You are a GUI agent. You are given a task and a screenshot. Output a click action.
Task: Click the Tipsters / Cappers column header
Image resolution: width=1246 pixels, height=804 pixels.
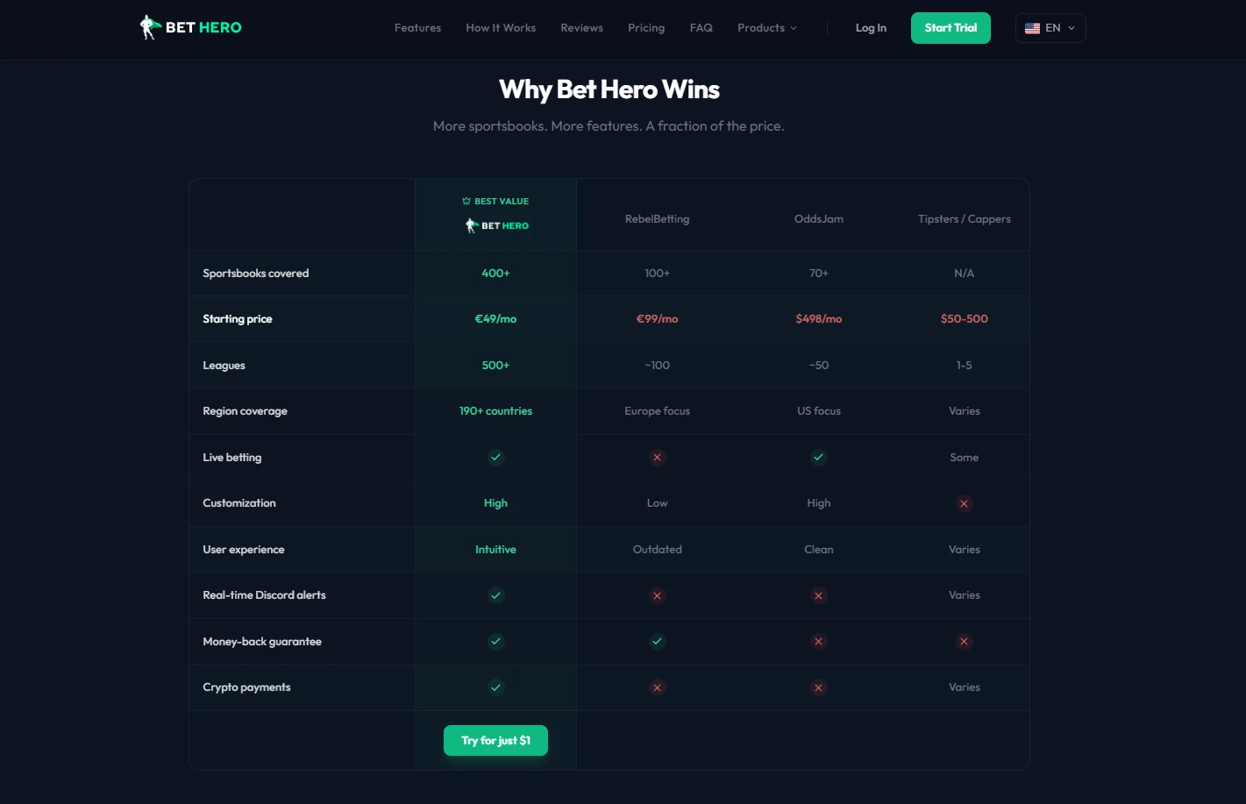964,219
